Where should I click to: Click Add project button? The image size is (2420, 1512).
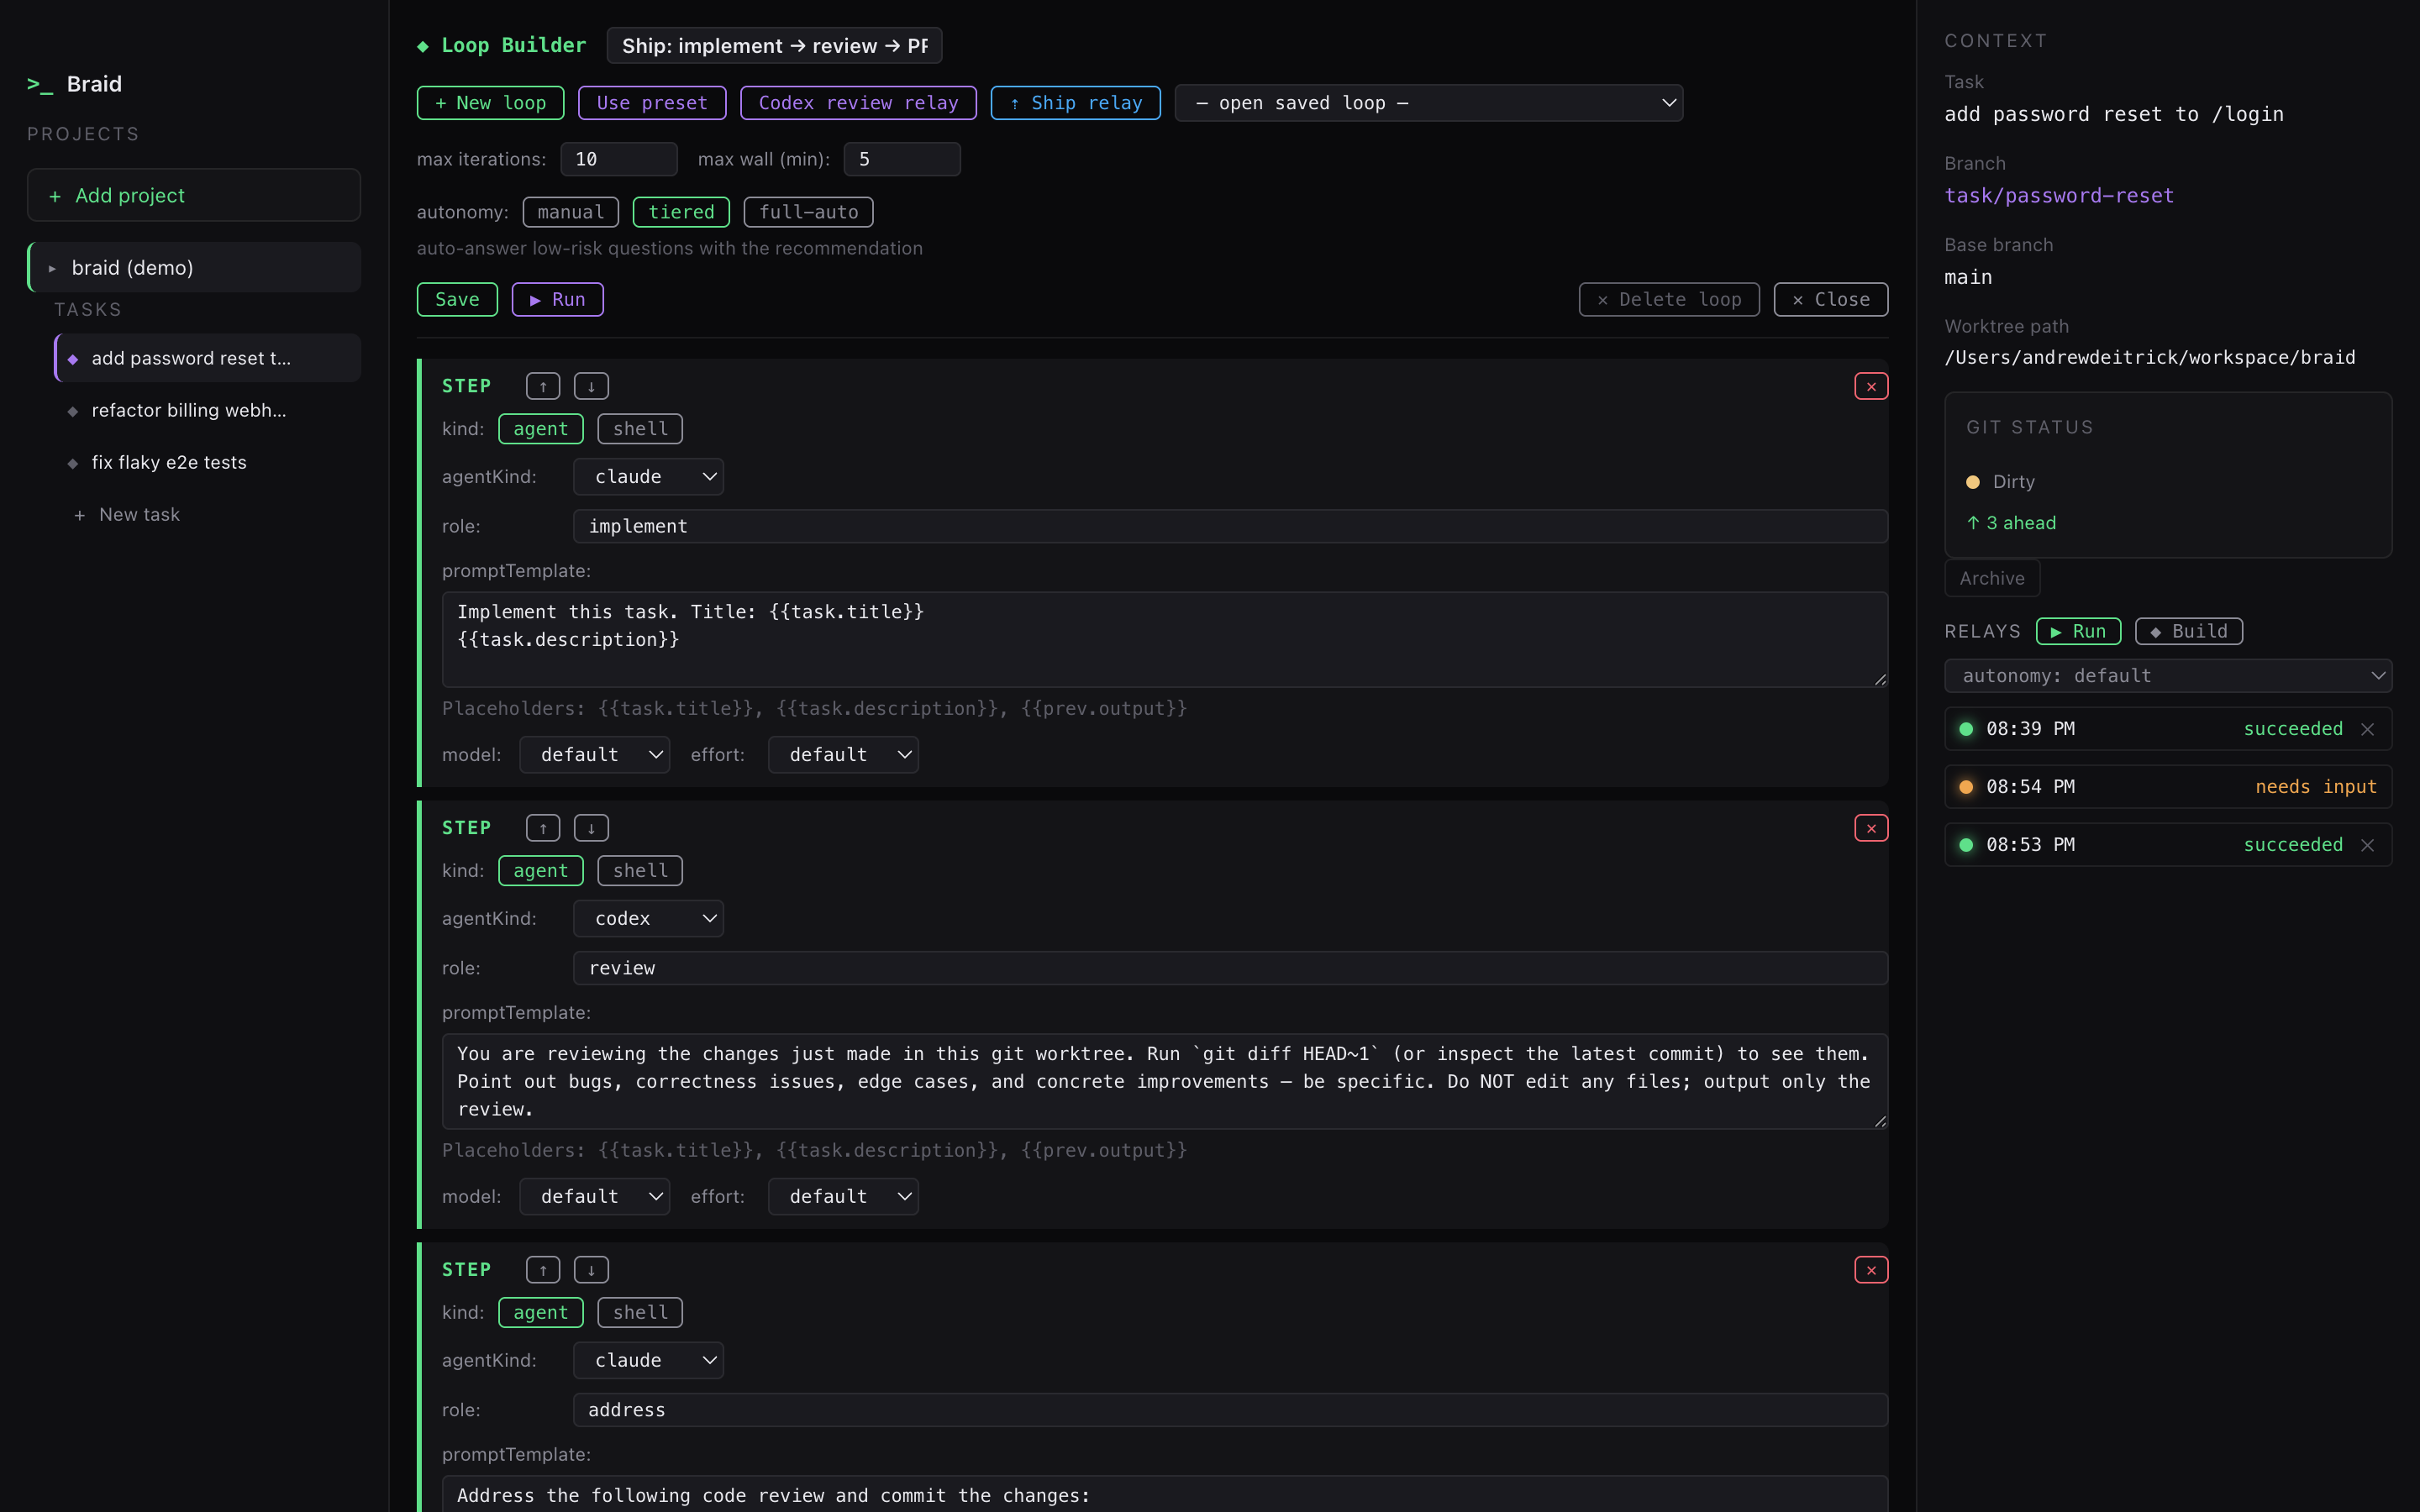point(194,195)
